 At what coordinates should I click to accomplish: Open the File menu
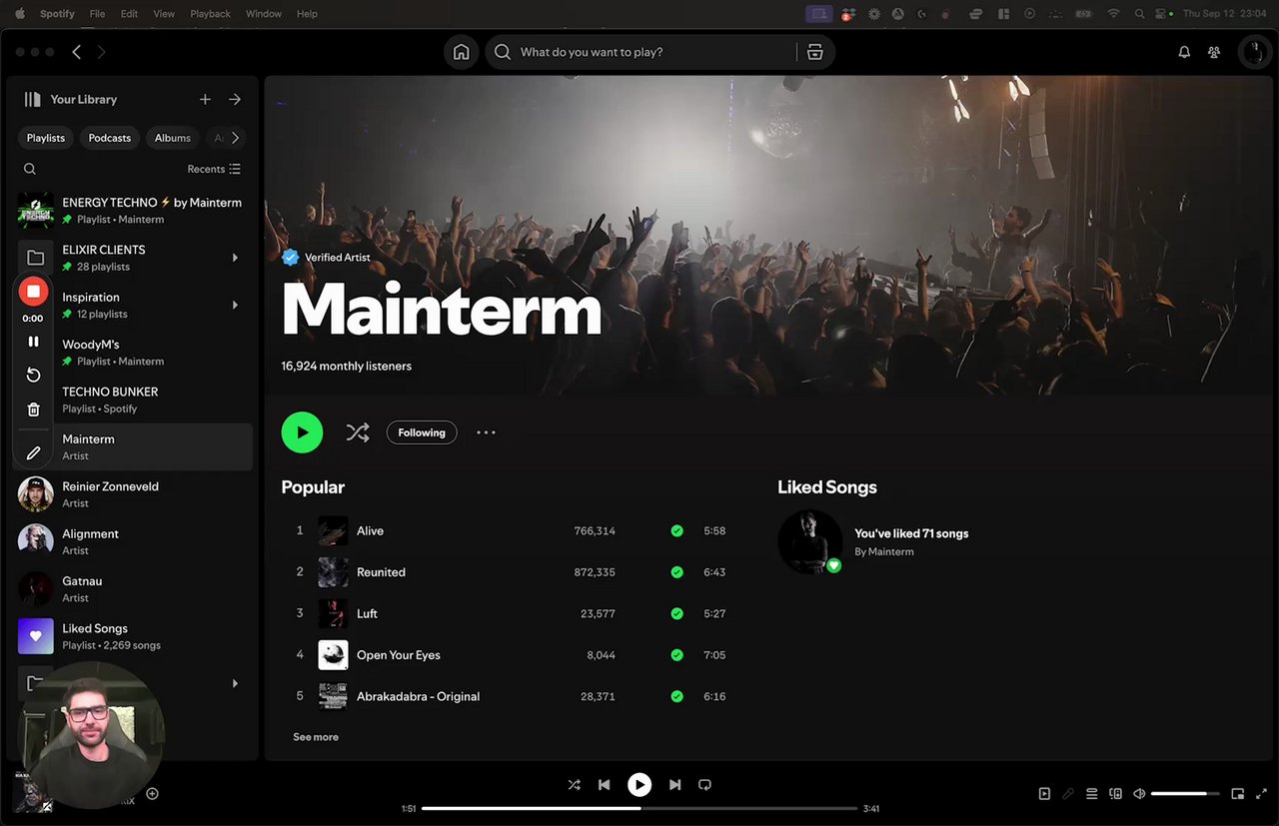[97, 14]
